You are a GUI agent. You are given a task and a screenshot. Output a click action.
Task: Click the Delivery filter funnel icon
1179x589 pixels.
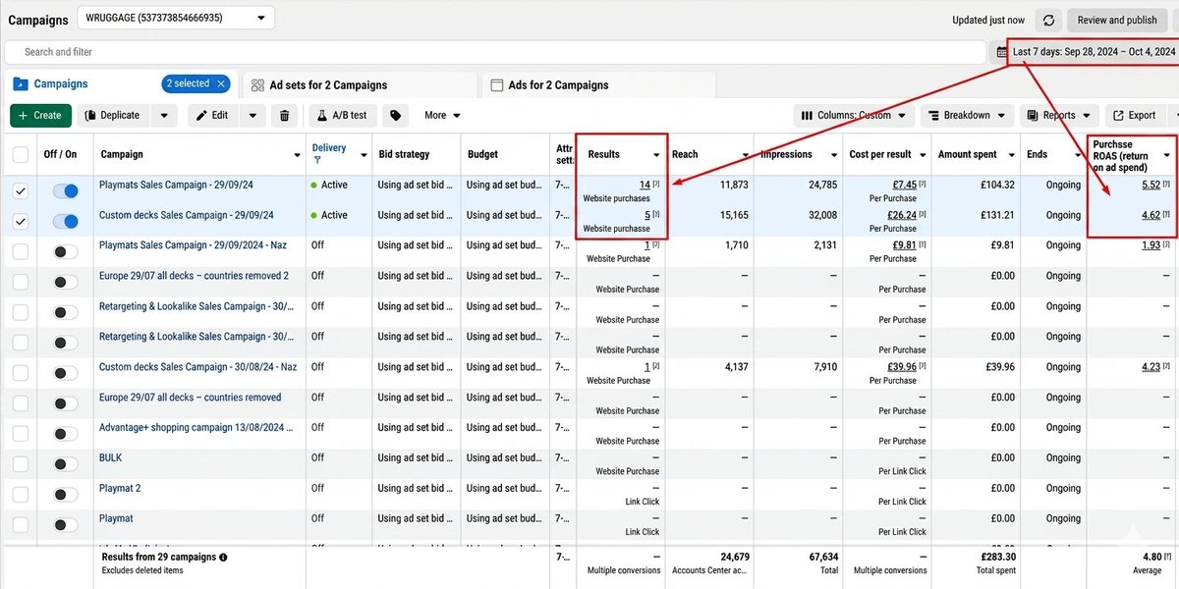click(x=317, y=160)
